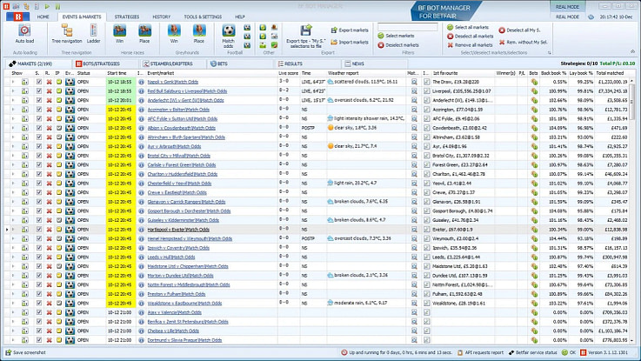Expand the Bristol City v Millwall row
Viewport: 641px width, 361px height.
click(x=13, y=156)
